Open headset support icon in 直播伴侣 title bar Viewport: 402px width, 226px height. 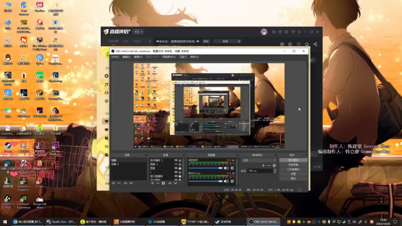tap(274, 32)
